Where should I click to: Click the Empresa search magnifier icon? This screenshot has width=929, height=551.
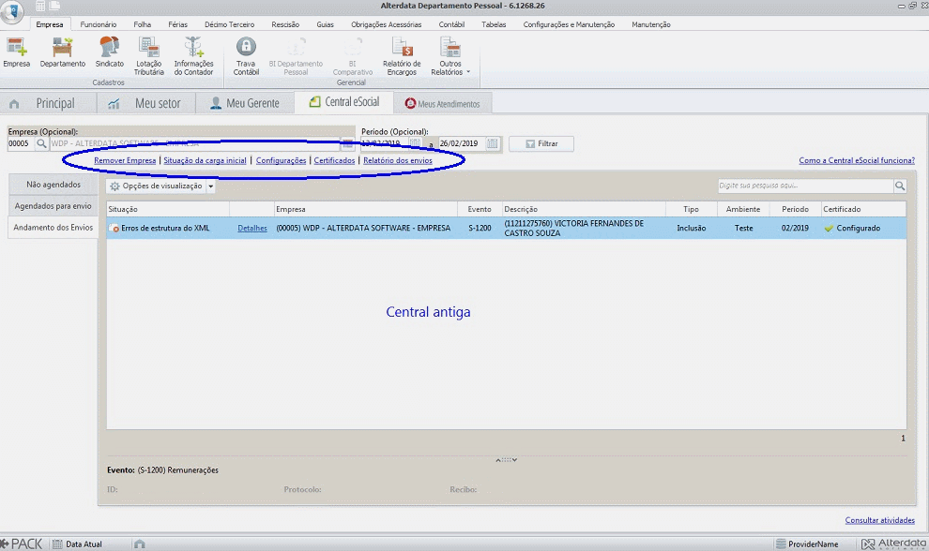click(41, 143)
